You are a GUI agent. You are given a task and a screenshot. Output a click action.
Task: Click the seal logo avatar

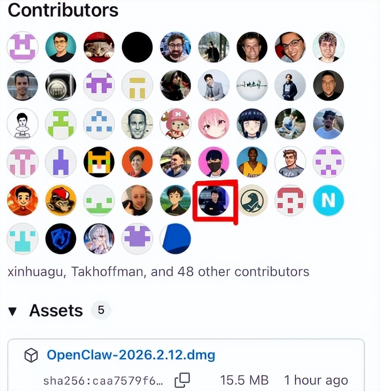click(252, 201)
